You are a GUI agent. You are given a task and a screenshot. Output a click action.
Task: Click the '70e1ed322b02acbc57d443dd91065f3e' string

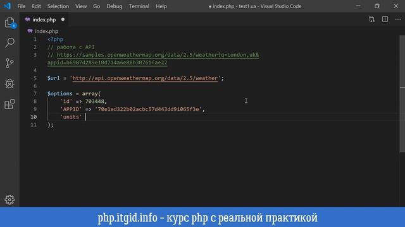[x=148, y=109]
